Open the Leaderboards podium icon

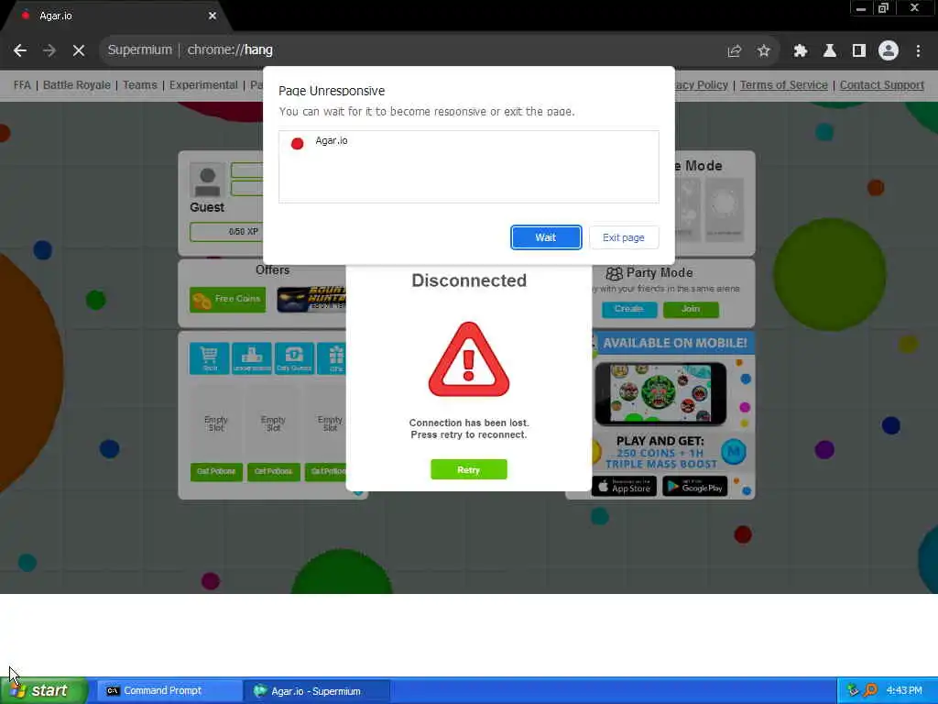(x=252, y=358)
